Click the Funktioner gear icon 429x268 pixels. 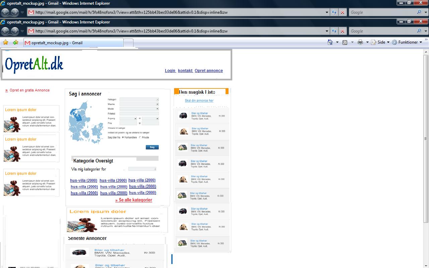394,42
